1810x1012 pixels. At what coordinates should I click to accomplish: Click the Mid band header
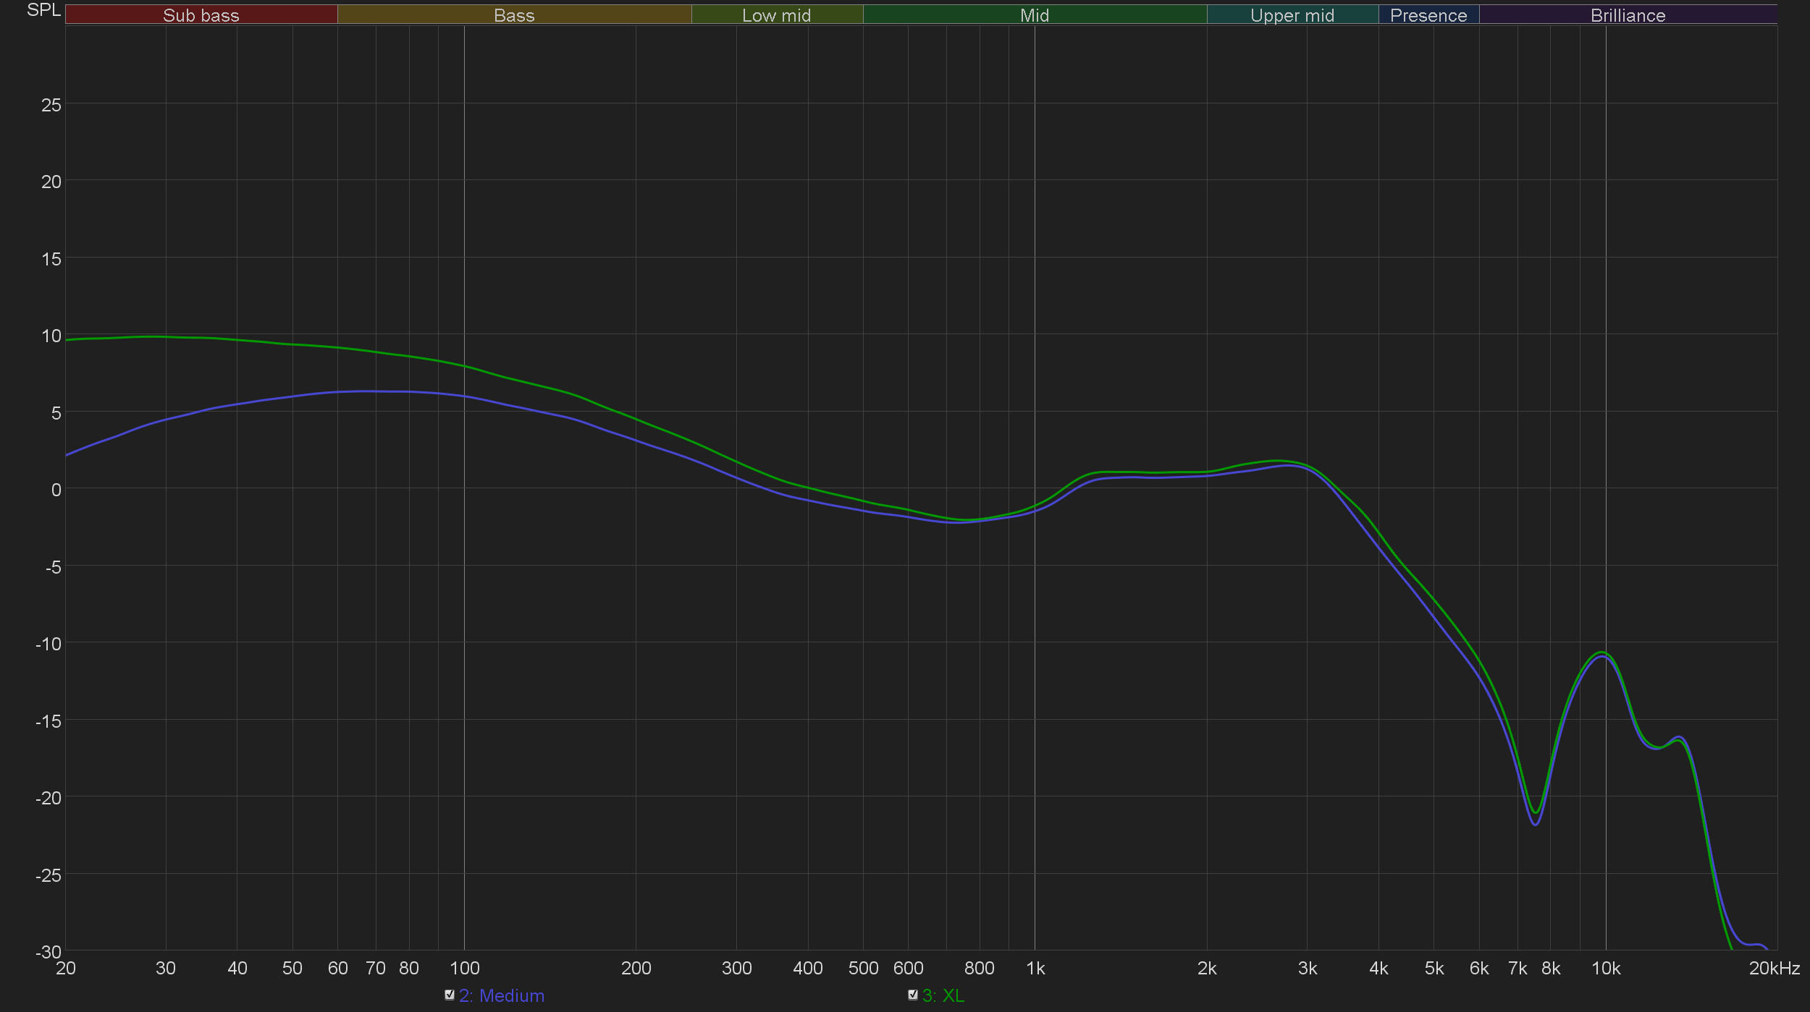coord(1035,14)
